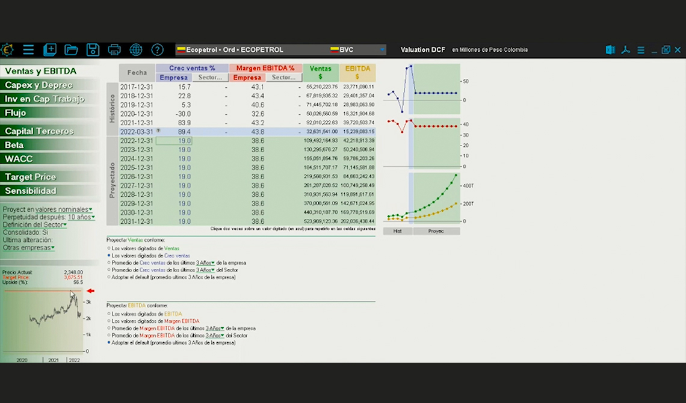Click the info marker beside 2022-03-31
The height and width of the screenshot is (403, 686).
tap(158, 131)
